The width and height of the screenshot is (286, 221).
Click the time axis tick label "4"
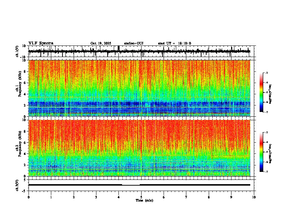[x=119, y=197]
